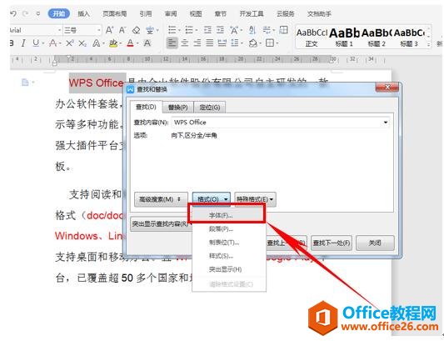Open the 开发工具 ribbon tab
Viewport: 444px width, 341px height.
click(252, 13)
